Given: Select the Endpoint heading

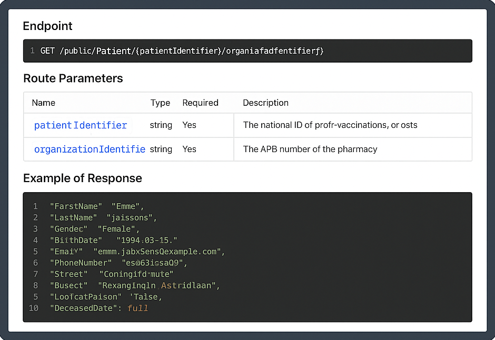Looking at the screenshot, I should tap(48, 26).
